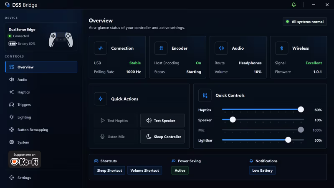Click the Notifications bell icon in bottom panel
The image size is (334, 188).
(251, 161)
